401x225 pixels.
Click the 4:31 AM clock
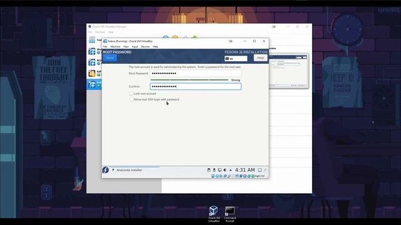click(245, 170)
